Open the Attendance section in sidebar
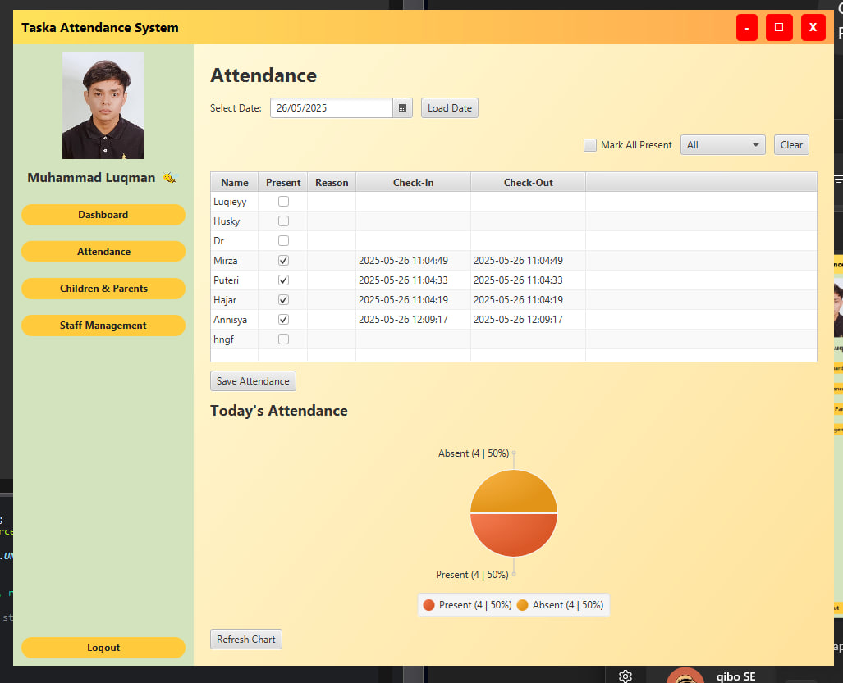This screenshot has width=843, height=683. pyautogui.click(x=103, y=251)
